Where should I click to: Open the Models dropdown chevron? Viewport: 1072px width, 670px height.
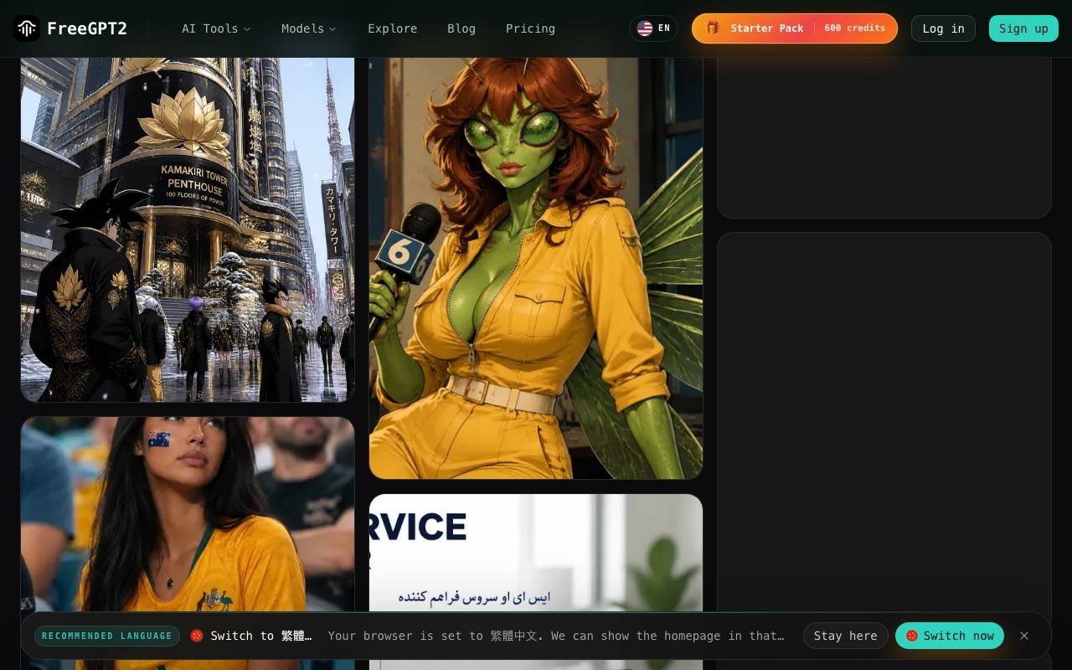pyautogui.click(x=332, y=28)
